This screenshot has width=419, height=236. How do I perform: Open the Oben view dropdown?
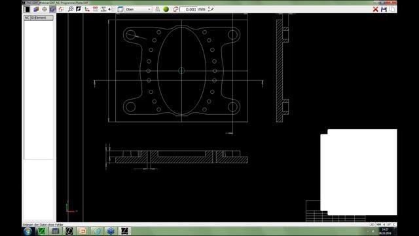click(138, 9)
